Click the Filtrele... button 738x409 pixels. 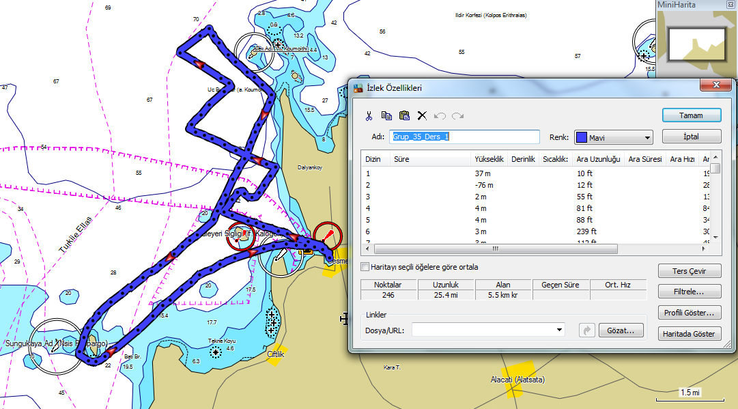pyautogui.click(x=690, y=292)
